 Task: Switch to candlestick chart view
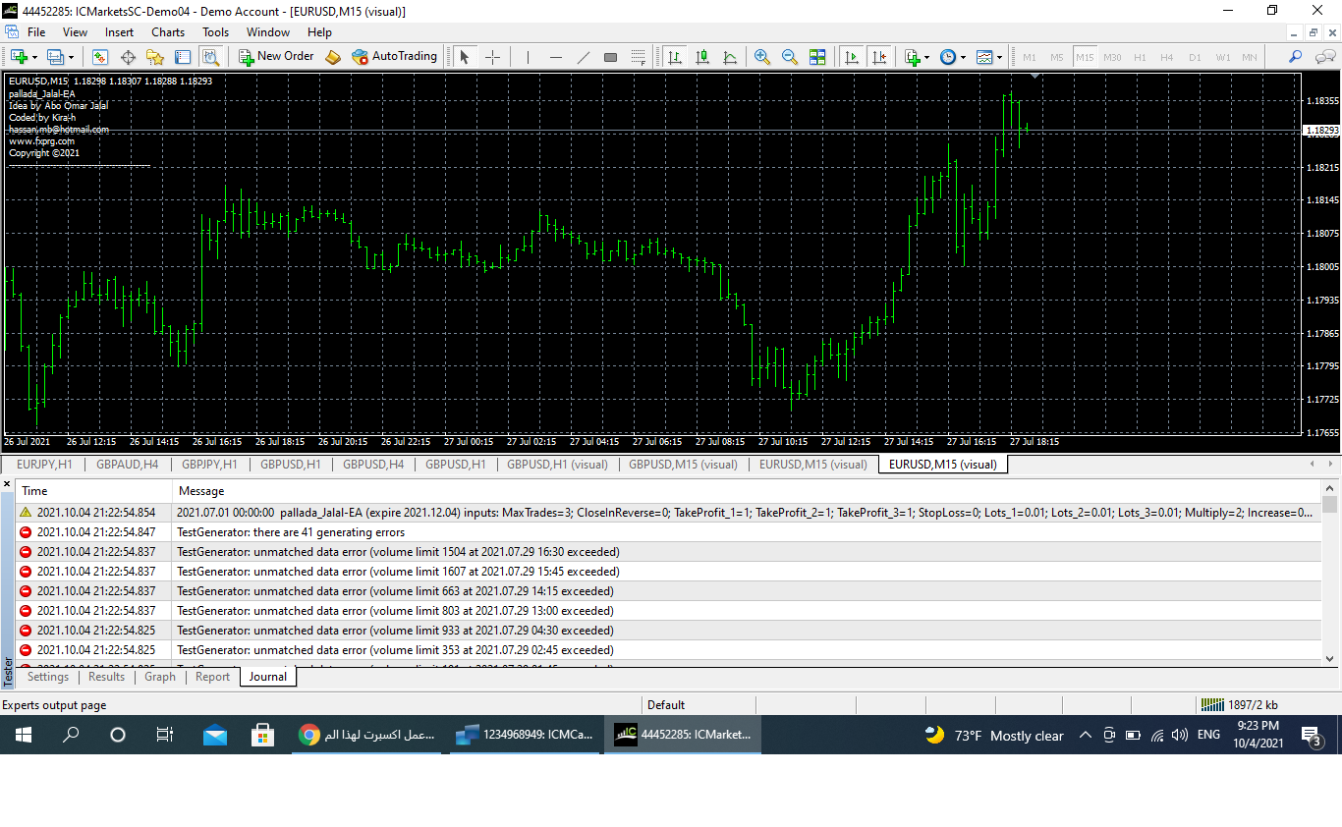701,57
